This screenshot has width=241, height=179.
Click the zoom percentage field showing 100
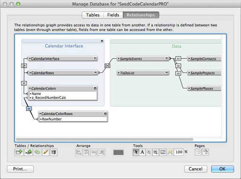click(179, 152)
